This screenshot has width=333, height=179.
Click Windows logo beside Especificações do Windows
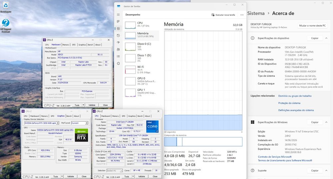coord(252,122)
